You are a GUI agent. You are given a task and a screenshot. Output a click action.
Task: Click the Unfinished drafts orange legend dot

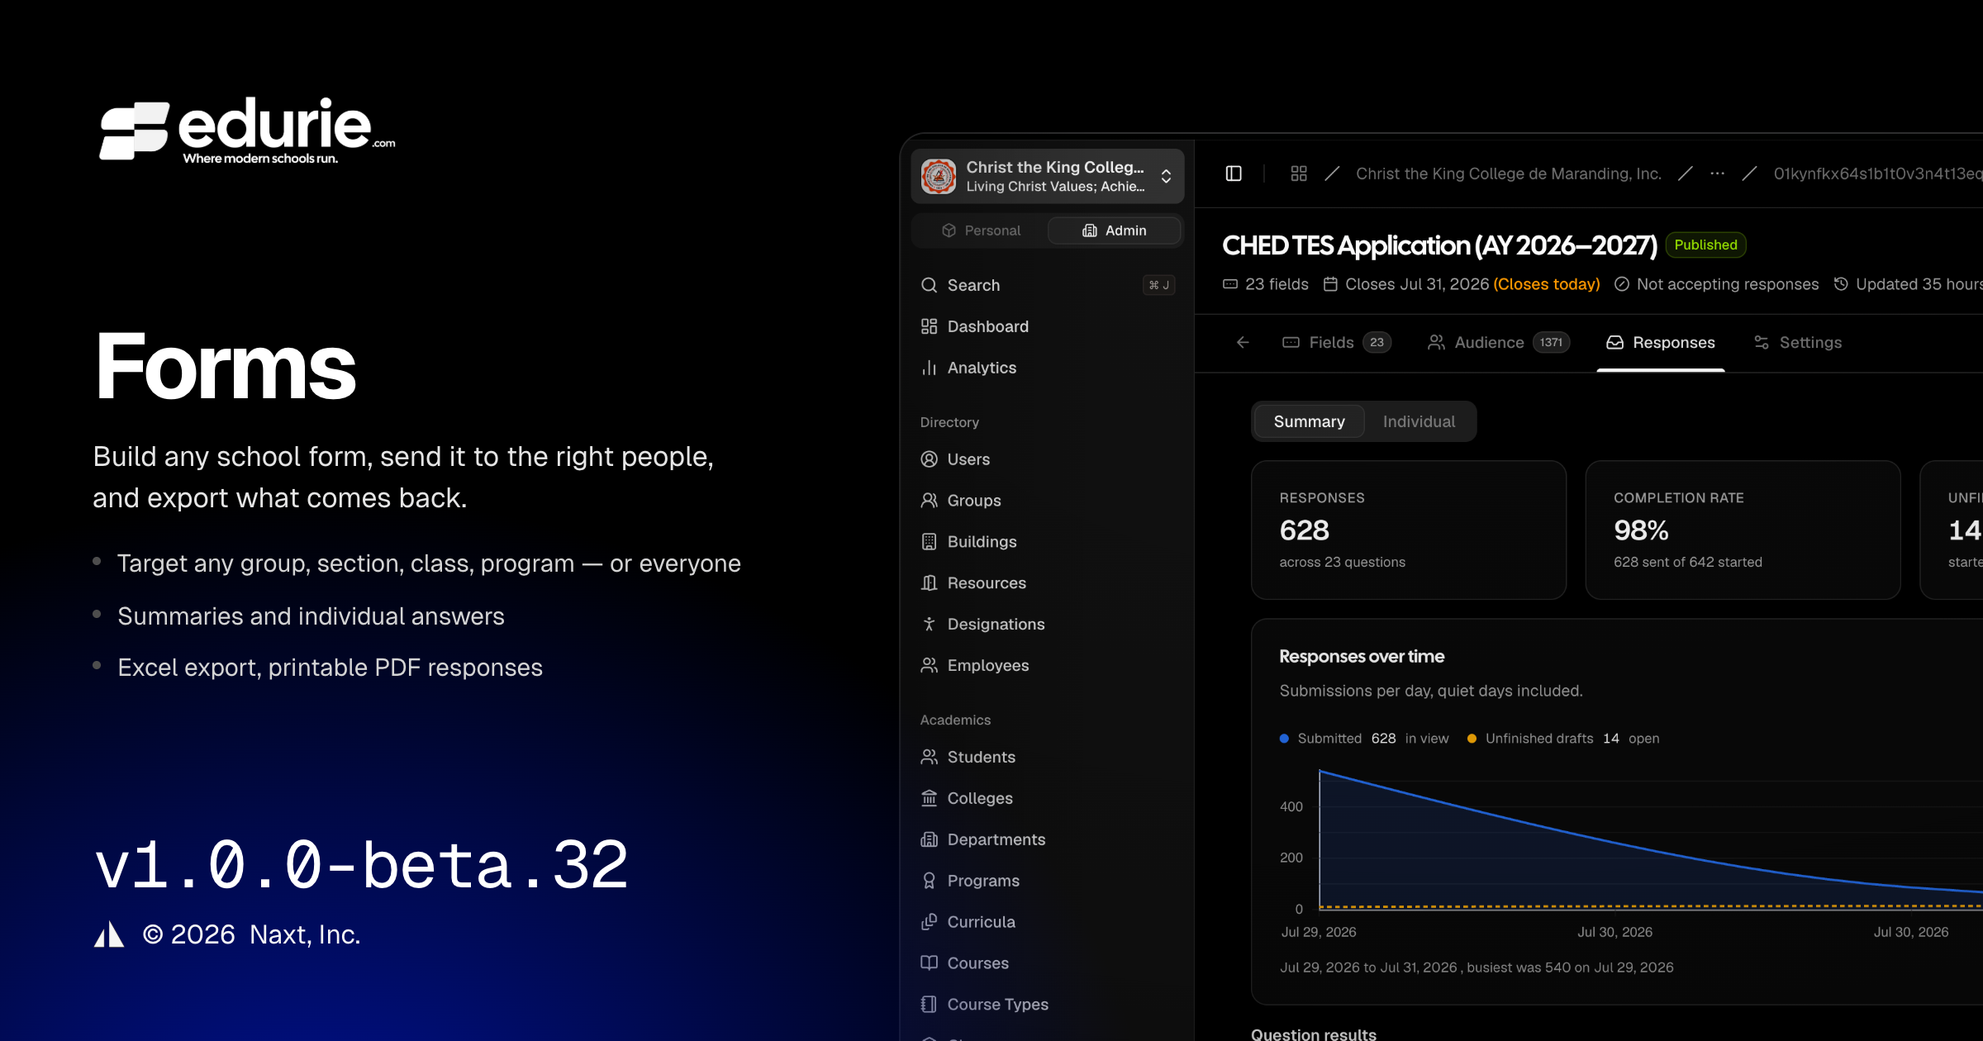1472,739
